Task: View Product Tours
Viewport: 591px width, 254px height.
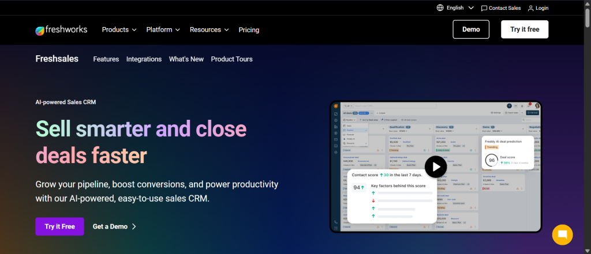Action: click(x=231, y=59)
